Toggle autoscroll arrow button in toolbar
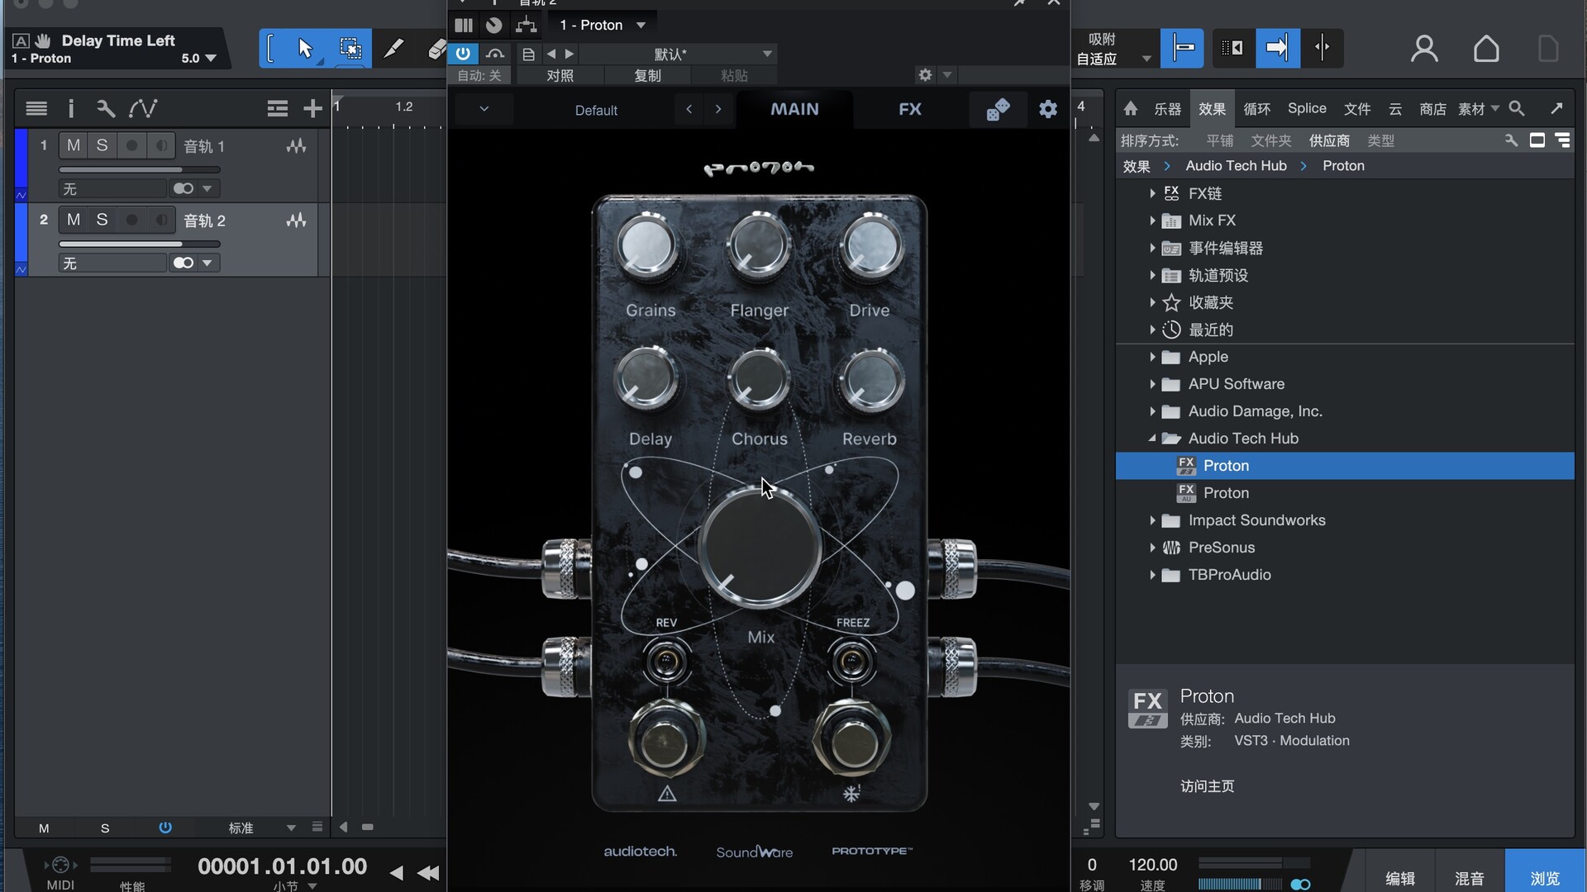This screenshot has height=892, width=1587. 1277,48
